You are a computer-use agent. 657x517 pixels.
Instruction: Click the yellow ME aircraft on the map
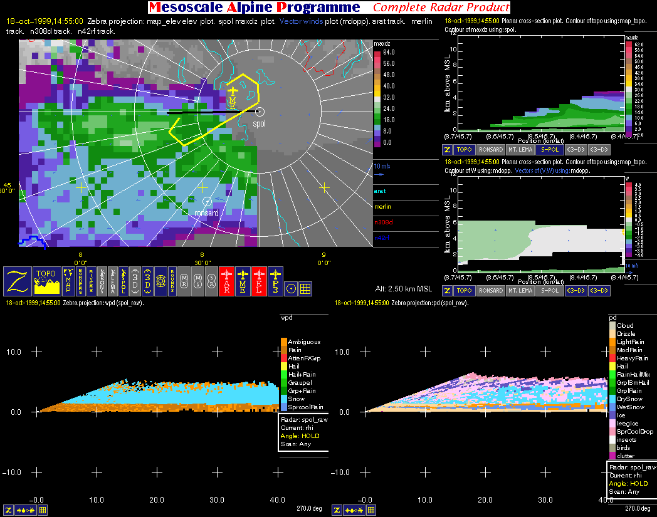233,90
